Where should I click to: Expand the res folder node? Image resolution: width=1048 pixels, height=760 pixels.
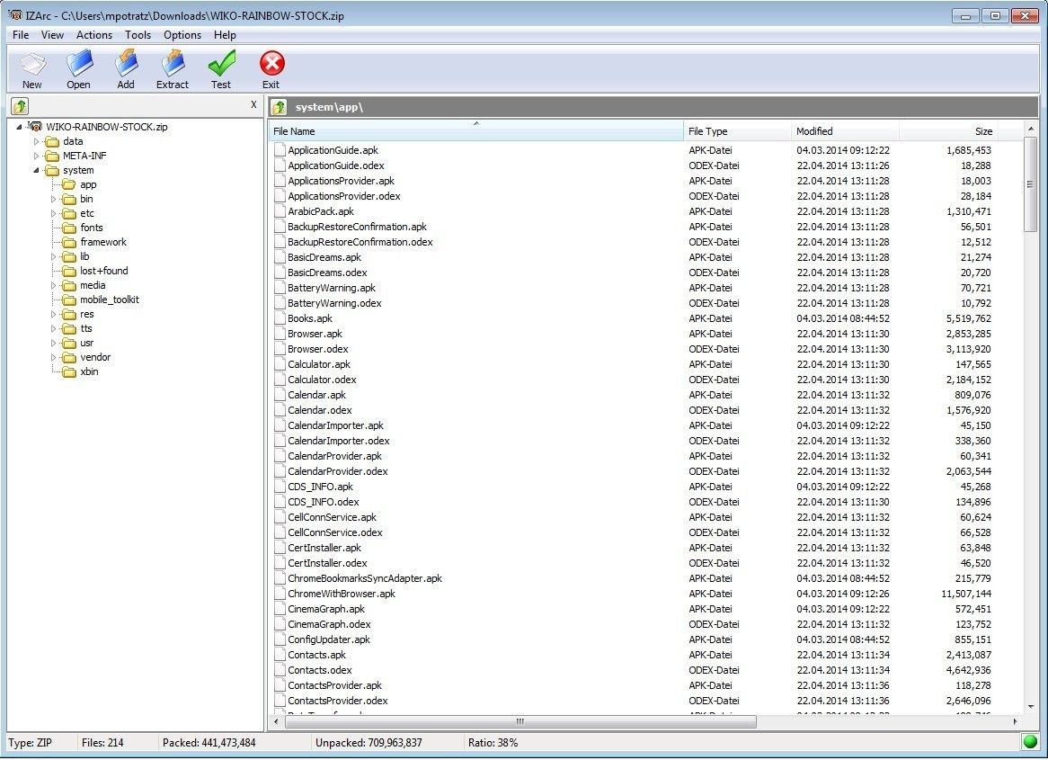tap(53, 315)
